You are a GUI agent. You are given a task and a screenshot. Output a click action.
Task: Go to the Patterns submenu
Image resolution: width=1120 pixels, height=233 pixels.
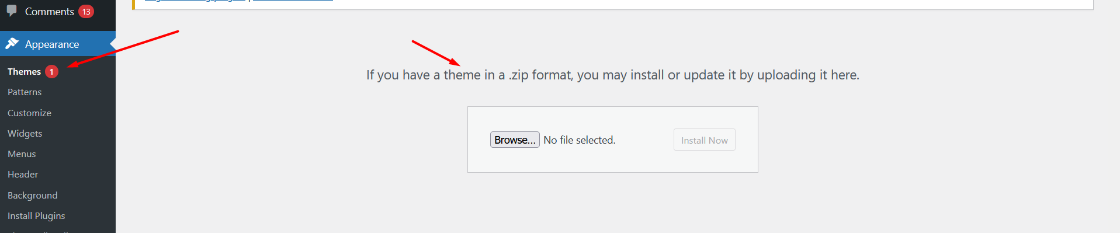tap(25, 92)
